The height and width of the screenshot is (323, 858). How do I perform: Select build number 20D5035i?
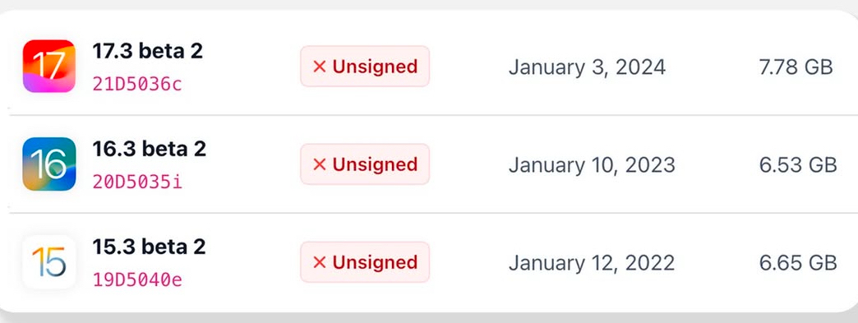pos(136,182)
